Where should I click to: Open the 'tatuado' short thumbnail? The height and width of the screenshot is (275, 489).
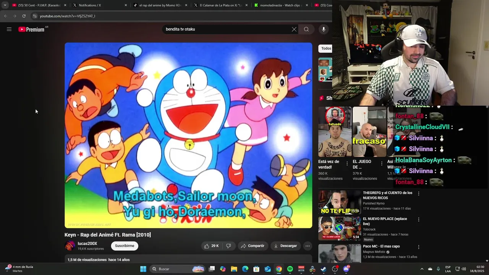point(335,132)
